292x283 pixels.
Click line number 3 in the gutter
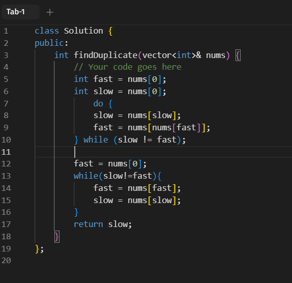click(6, 55)
